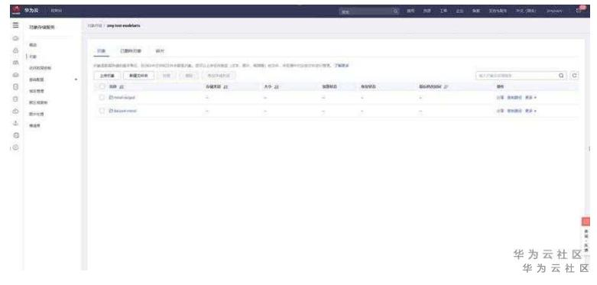Click the 对象存储服务 sidebar title
The image size is (597, 285).
point(42,28)
